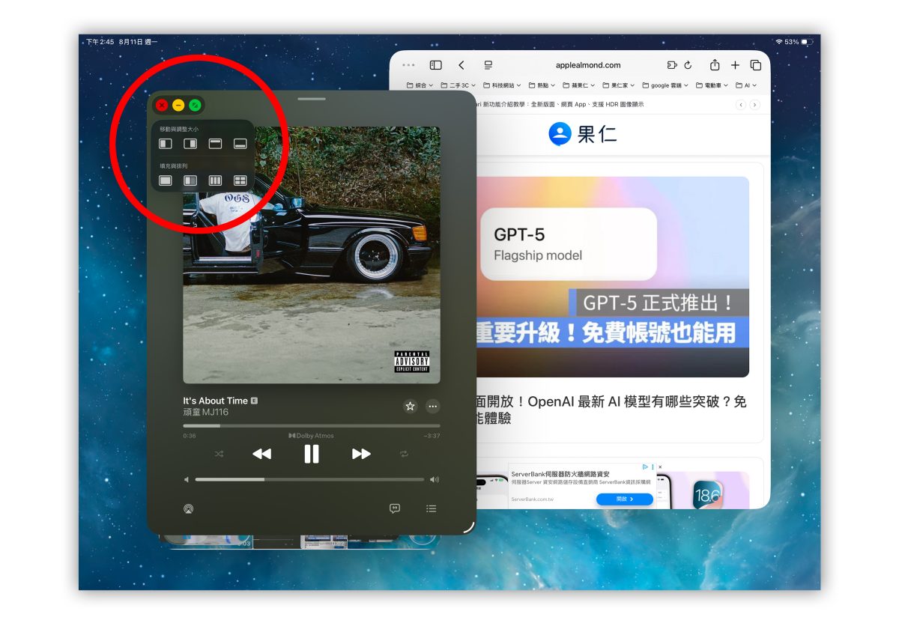Expand the AI bookmarks folder
Screen dimensions: 899x626
[746, 85]
